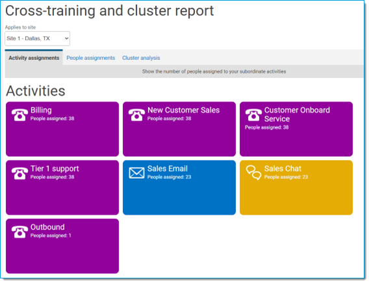The height and width of the screenshot is (283, 369).
Task: Click the Sales Chat activity name
Action: click(x=283, y=168)
